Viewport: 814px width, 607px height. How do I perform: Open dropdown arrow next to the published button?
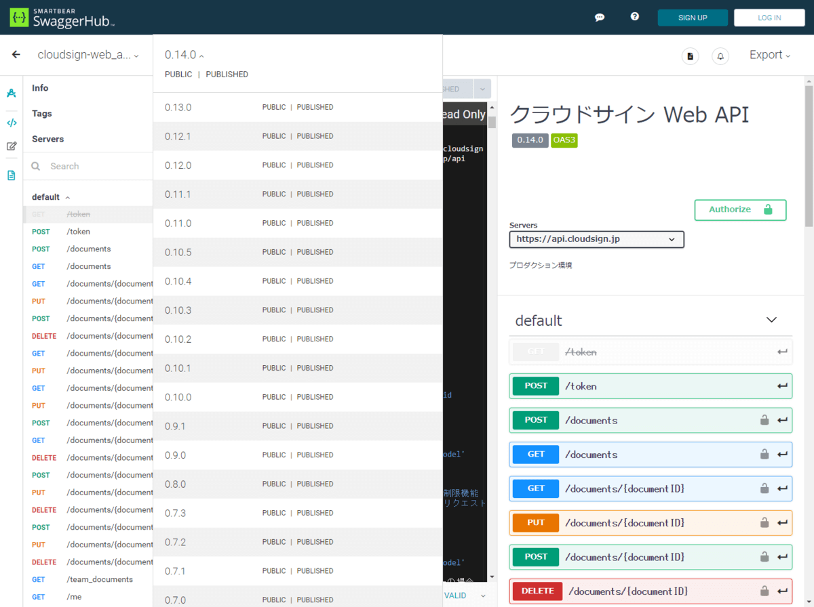482,89
